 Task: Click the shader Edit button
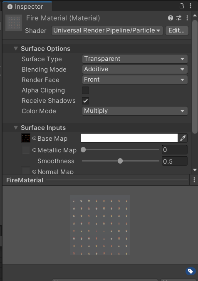(177, 31)
